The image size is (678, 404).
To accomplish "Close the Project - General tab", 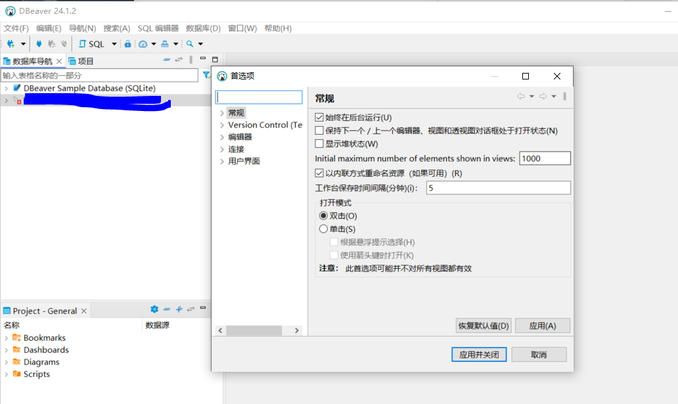I will pyautogui.click(x=84, y=311).
